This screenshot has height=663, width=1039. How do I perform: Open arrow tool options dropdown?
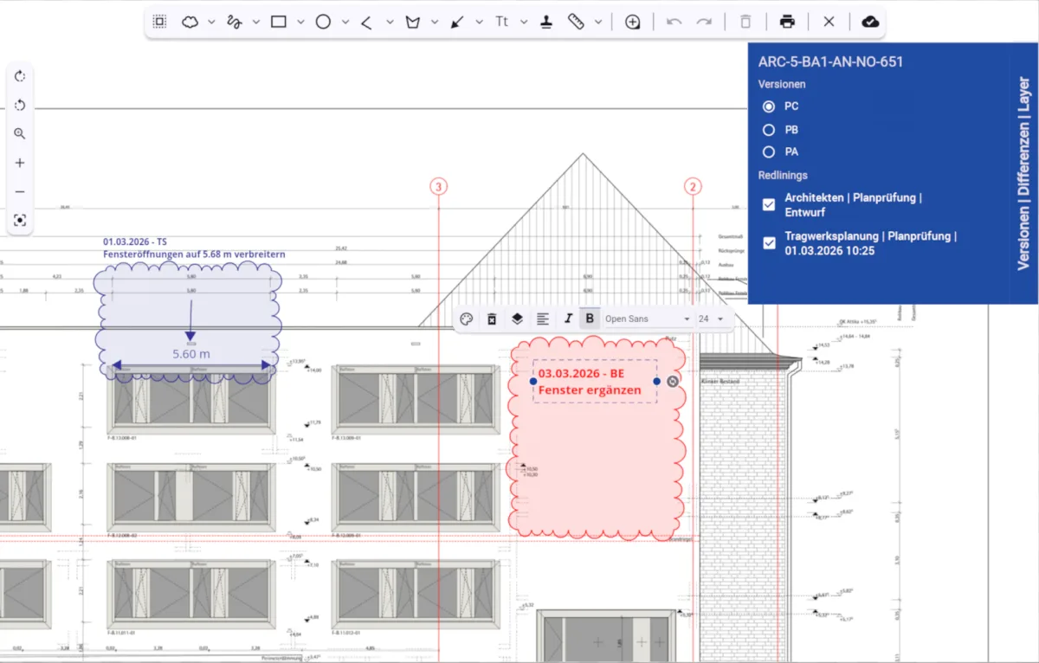(x=479, y=23)
